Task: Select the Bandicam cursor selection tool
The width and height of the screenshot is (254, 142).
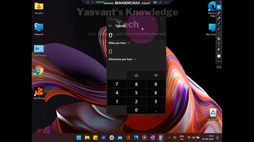Action: pos(219,7)
